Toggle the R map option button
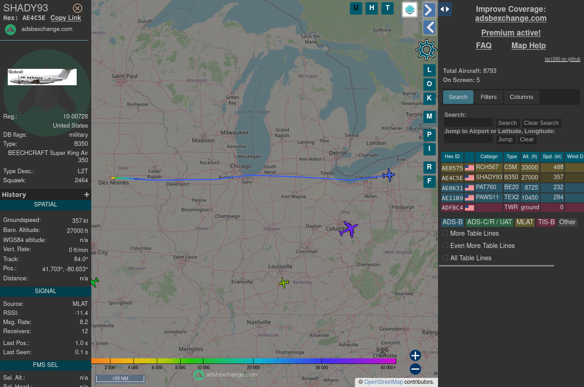The height and width of the screenshot is (387, 584). click(429, 167)
